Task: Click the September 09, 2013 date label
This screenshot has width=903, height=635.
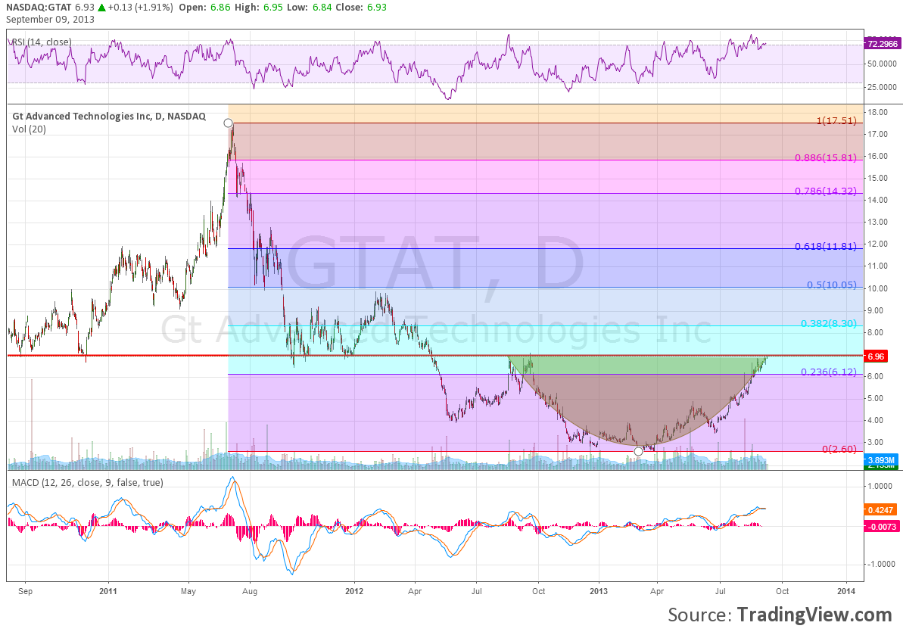Action: point(50,20)
